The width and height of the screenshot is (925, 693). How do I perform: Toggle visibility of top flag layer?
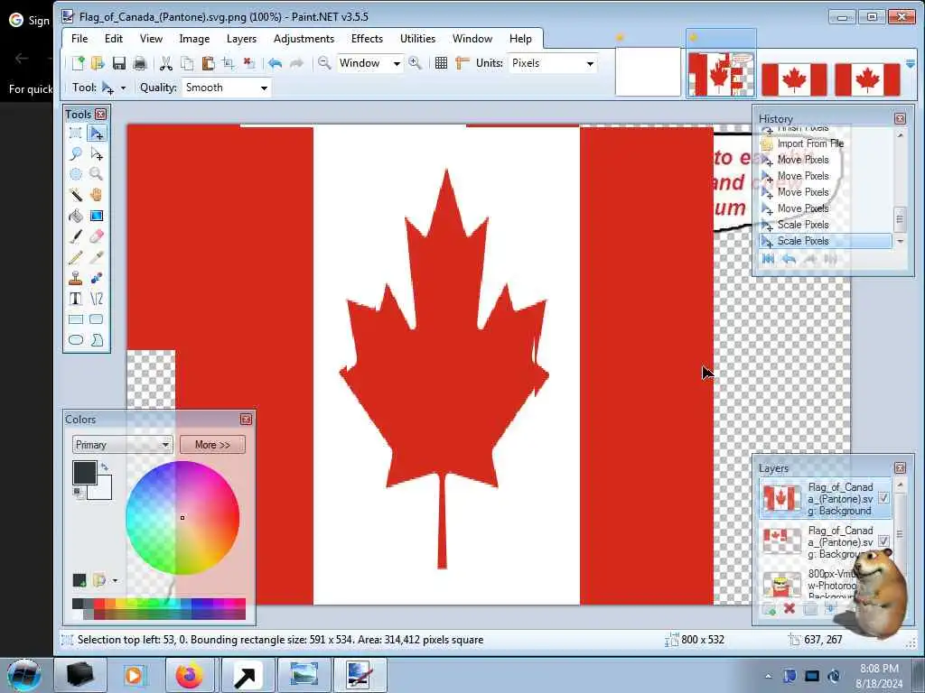click(x=883, y=498)
